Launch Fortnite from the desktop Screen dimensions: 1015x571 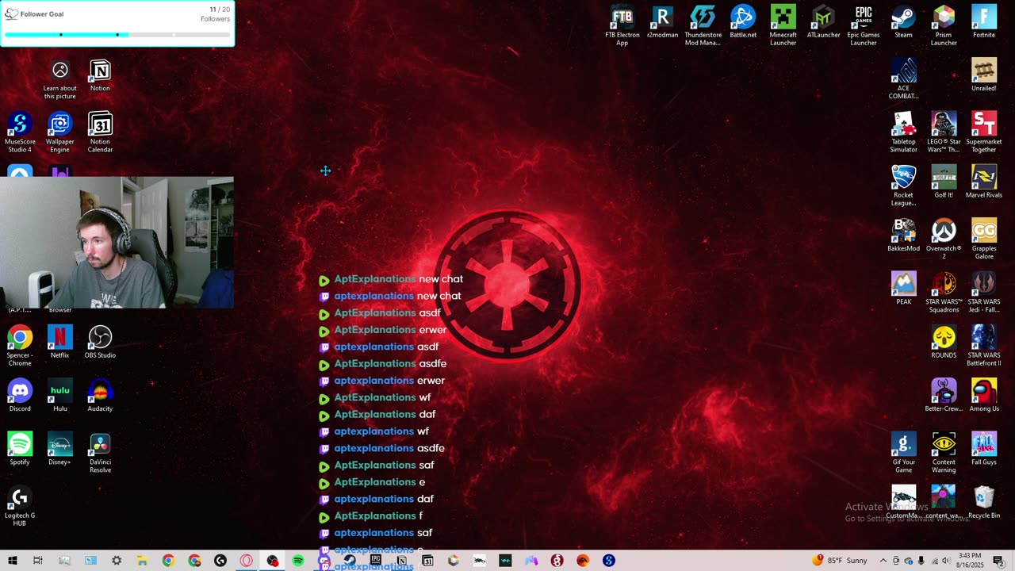(984, 22)
